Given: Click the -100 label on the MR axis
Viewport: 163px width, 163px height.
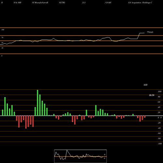Looking at the screenshot, I should (x=159, y=144).
